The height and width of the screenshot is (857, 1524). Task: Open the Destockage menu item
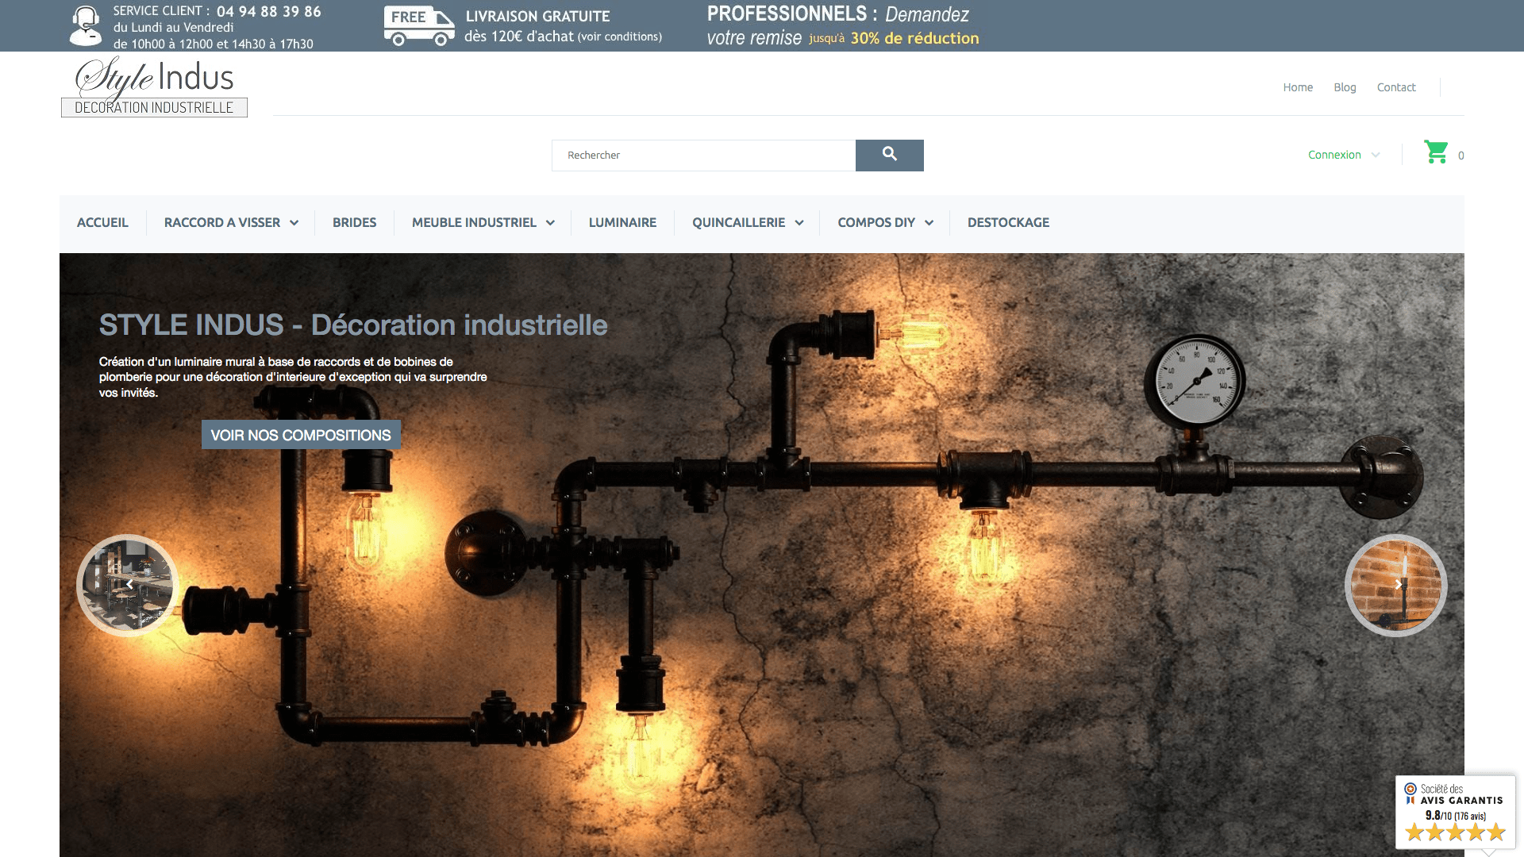[x=1008, y=222]
